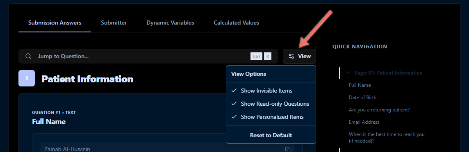Select the Submission Answers tab
Viewport: 469px width, 152px height.
click(55, 23)
